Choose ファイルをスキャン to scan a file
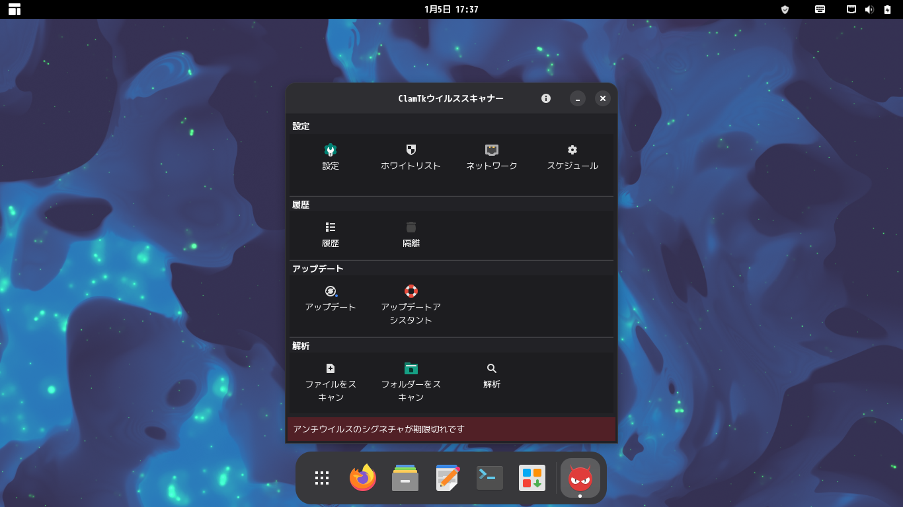 coord(331,382)
